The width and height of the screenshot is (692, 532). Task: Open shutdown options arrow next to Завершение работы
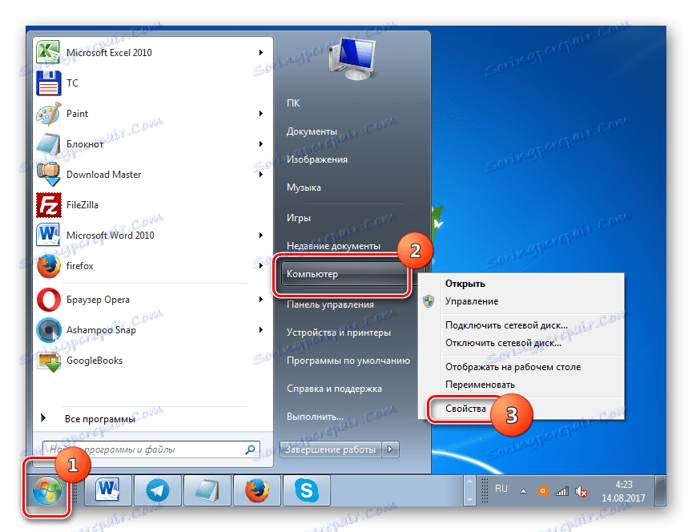(x=391, y=449)
